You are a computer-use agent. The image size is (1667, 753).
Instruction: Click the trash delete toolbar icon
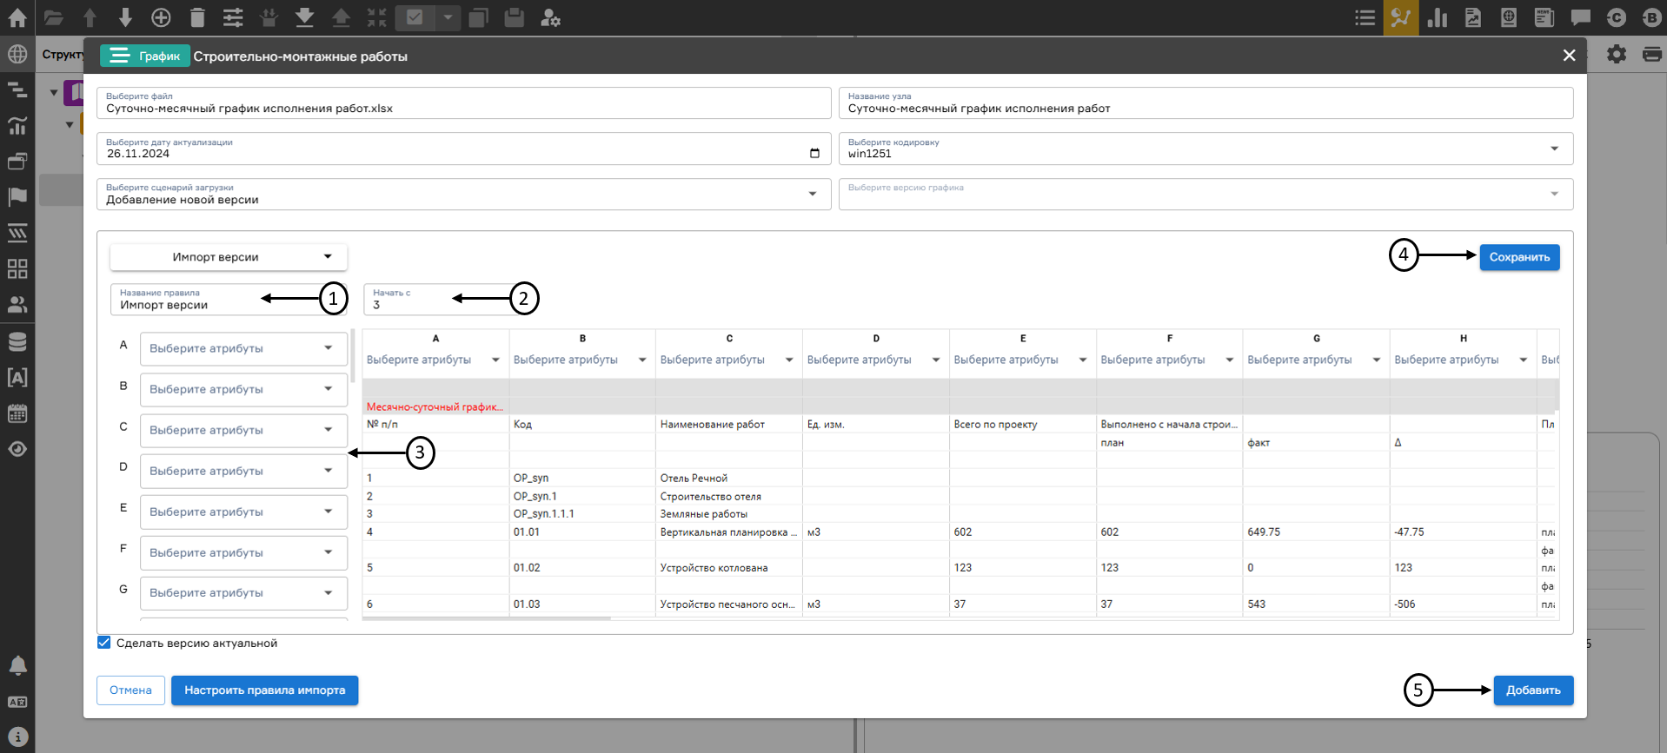pos(197,17)
